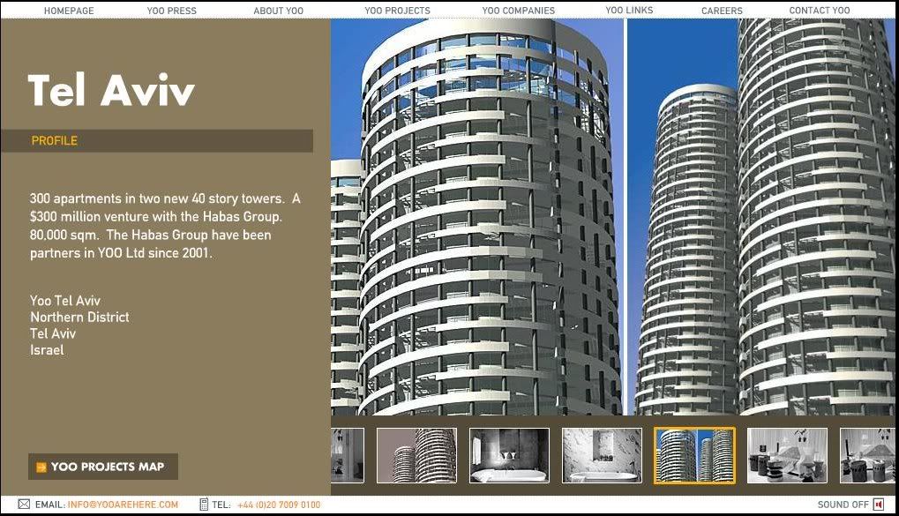Click the email envelope icon
Viewport: 899px width, 516px height.
click(x=24, y=505)
